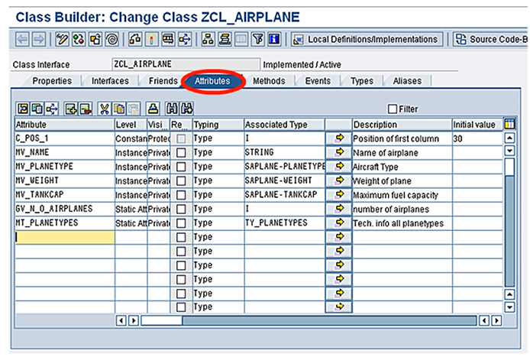The image size is (530, 357).
Task: Click the Cut scissors icon
Action: [x=105, y=109]
